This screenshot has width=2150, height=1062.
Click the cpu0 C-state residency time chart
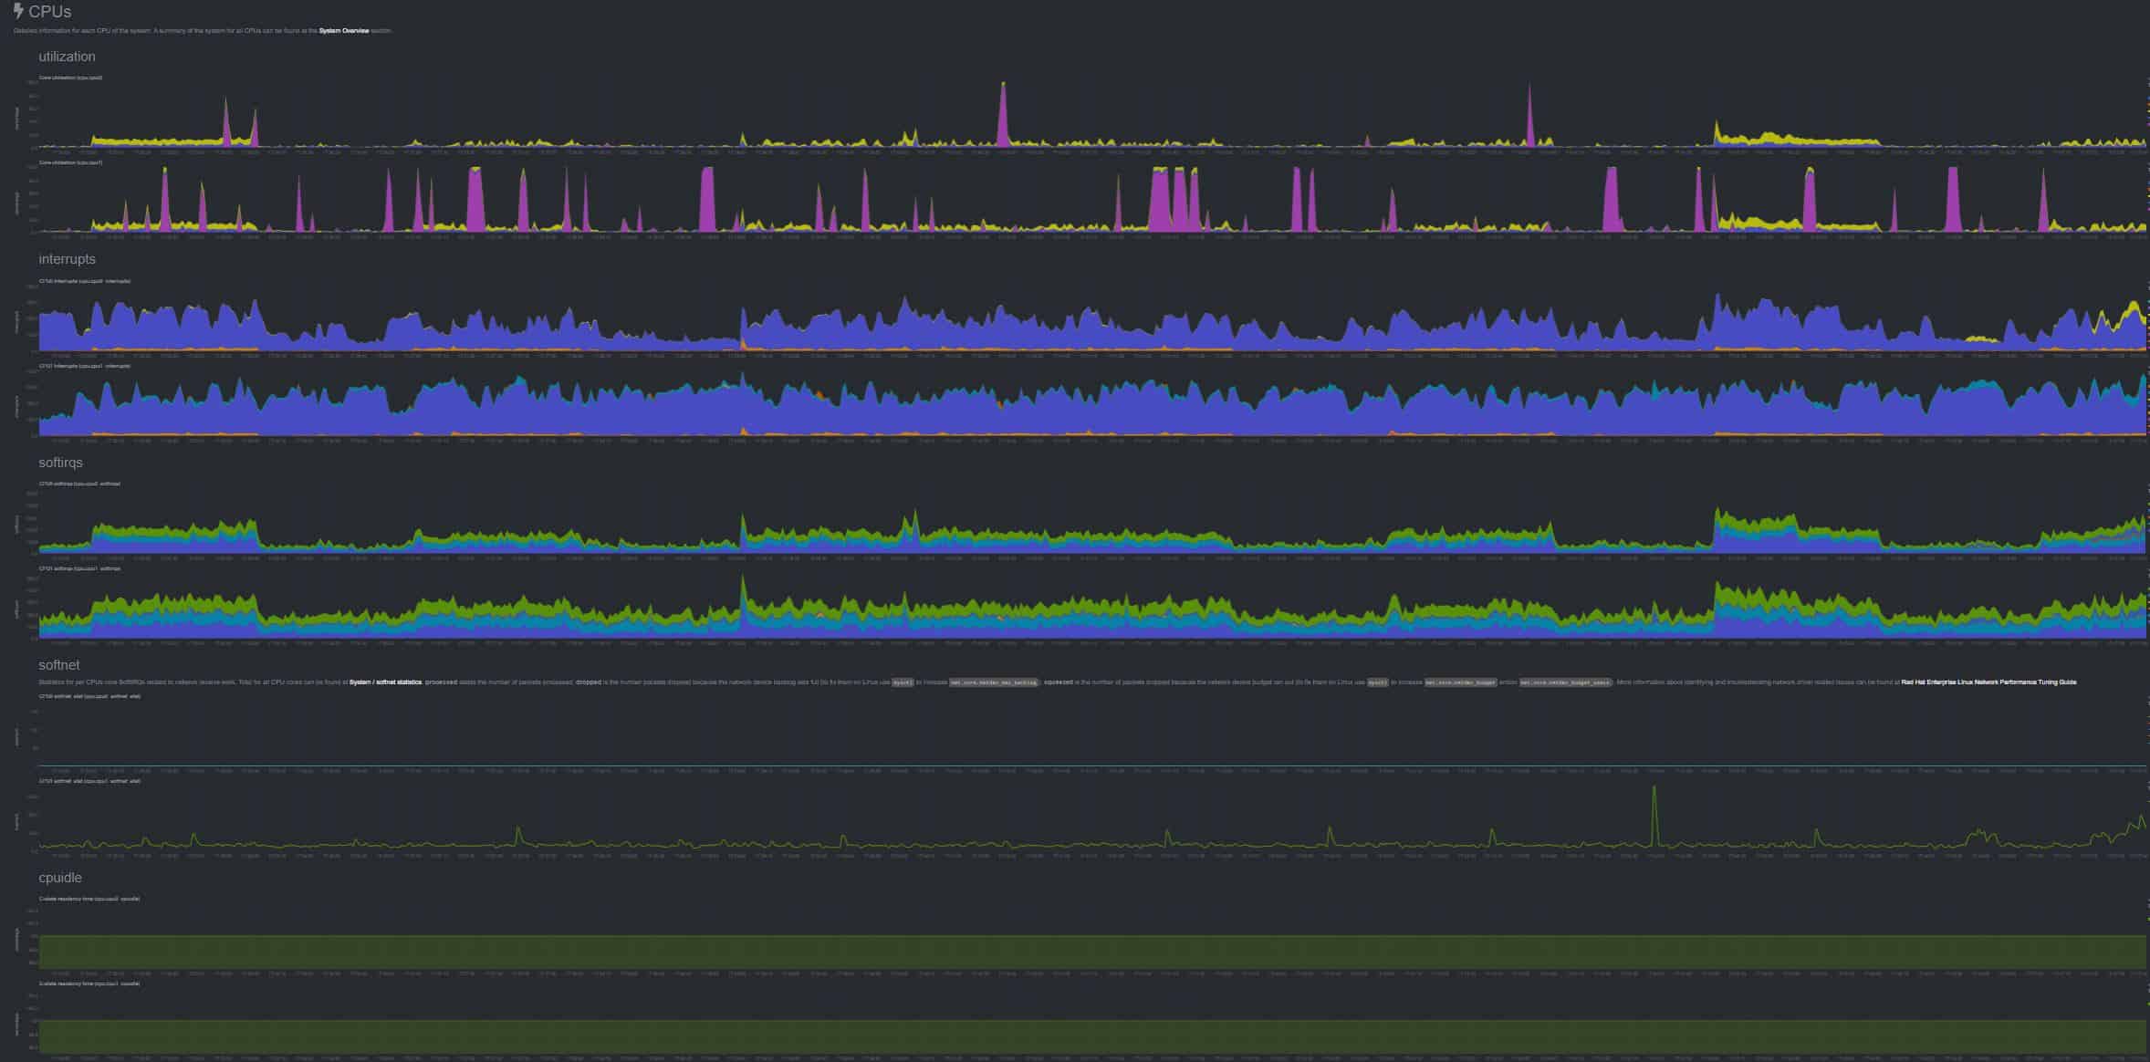1092,936
